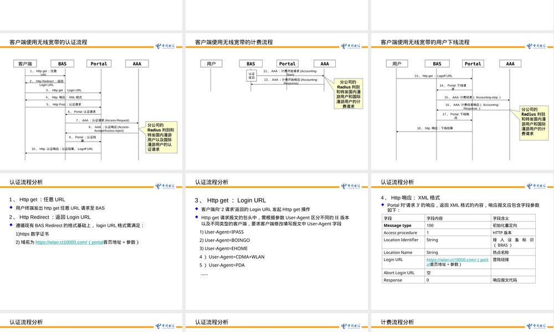Click the AAA box in the 计费流程 diagram
The width and height of the screenshot is (554, 332).
pos(325,64)
